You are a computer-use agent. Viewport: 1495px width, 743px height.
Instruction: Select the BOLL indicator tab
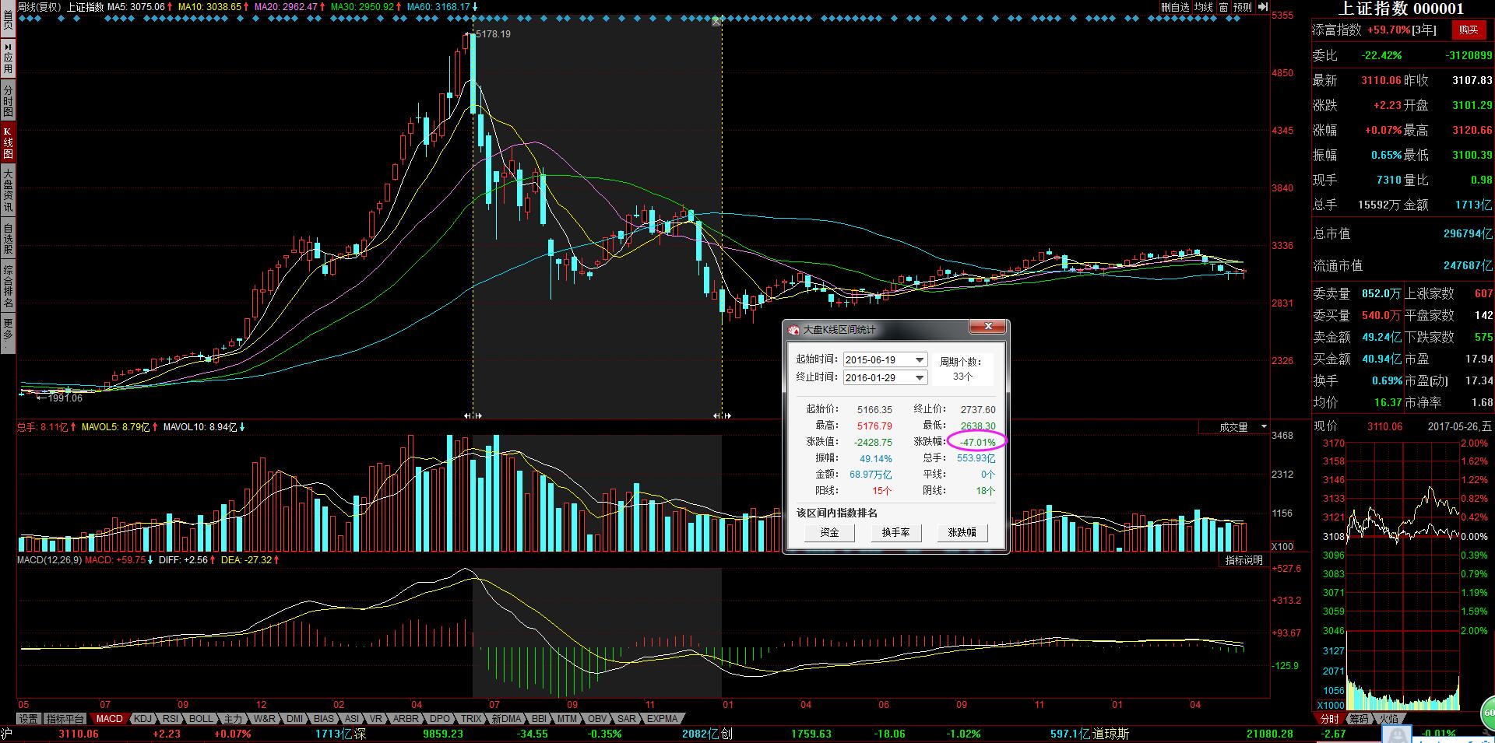click(200, 719)
